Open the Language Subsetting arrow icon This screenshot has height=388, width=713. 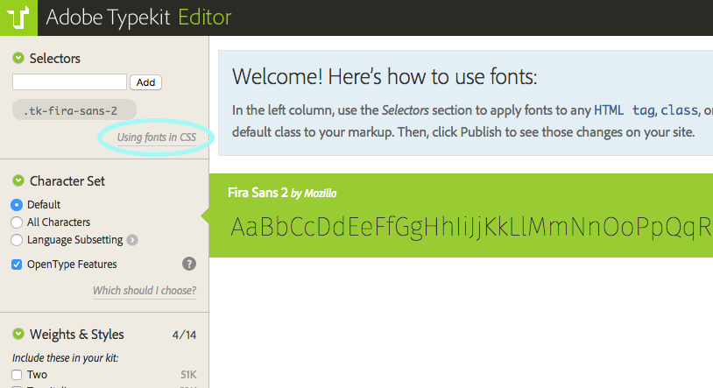[132, 240]
